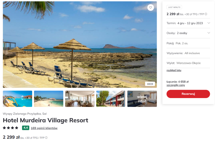Expand the Termin date dropdown
Image resolution: width=215 pixels, height=141 pixels.
pos(188,23)
